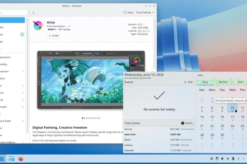Go back using the Discover back arrow

click(x=33, y=12)
